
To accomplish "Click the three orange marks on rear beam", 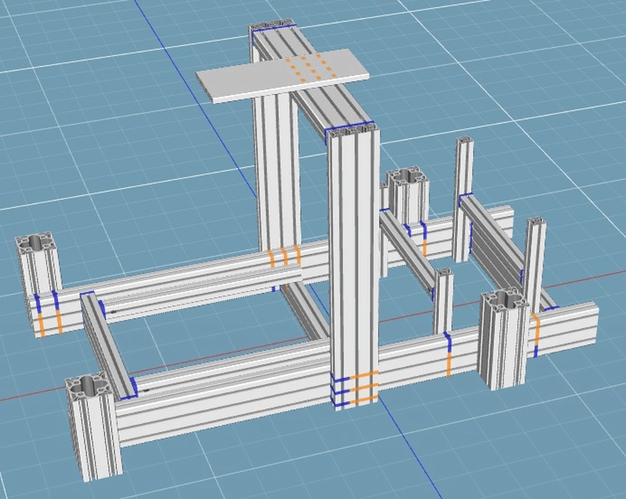I will tap(284, 256).
